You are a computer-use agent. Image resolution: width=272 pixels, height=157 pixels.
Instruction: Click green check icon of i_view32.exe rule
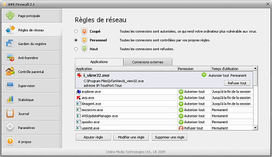pos(204,75)
